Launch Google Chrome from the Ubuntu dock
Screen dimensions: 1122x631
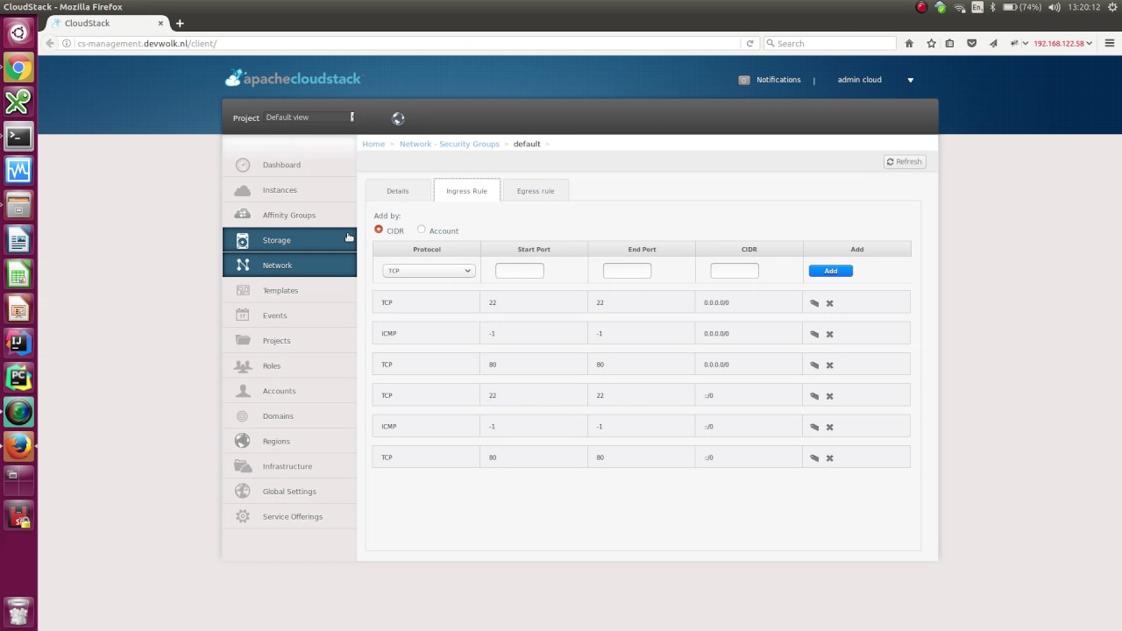click(18, 67)
